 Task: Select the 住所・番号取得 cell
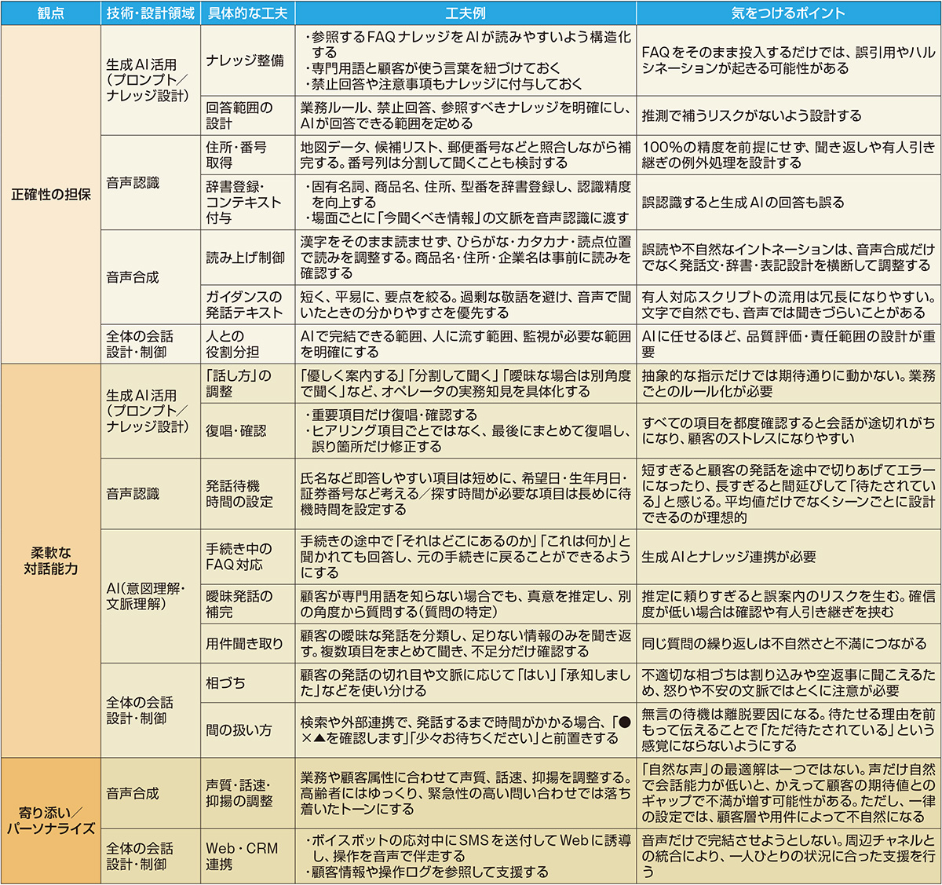[247, 155]
